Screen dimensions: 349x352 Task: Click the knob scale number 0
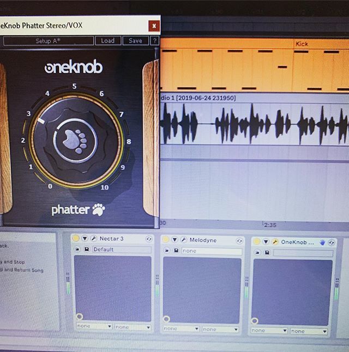pos(50,186)
